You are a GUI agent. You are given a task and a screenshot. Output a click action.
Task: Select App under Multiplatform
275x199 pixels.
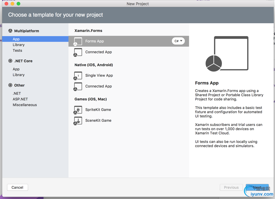(x=35, y=39)
